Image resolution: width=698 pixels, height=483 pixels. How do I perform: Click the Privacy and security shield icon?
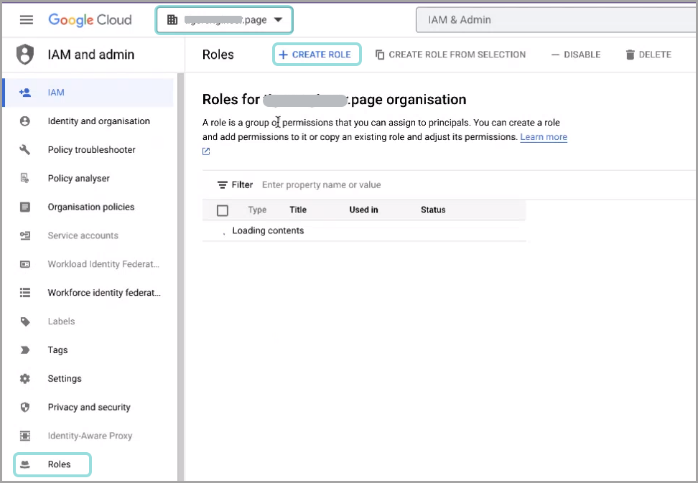click(25, 408)
